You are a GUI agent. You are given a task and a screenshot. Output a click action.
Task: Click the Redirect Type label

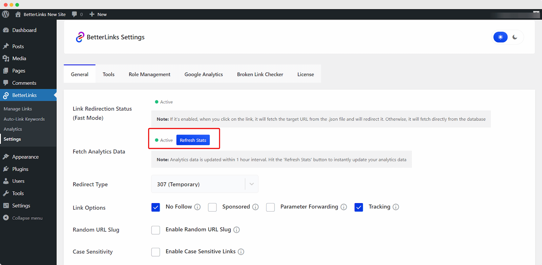tap(90, 184)
